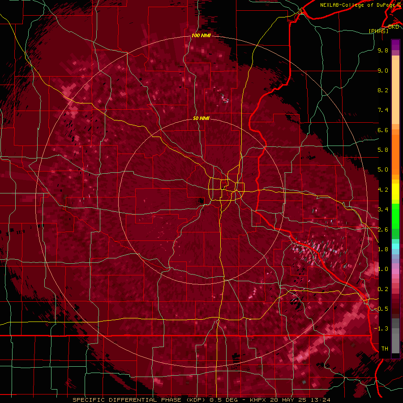Screen dimensions: 403x403
Task: Click the "[PHAS]" legend unit label
Action: click(x=378, y=31)
